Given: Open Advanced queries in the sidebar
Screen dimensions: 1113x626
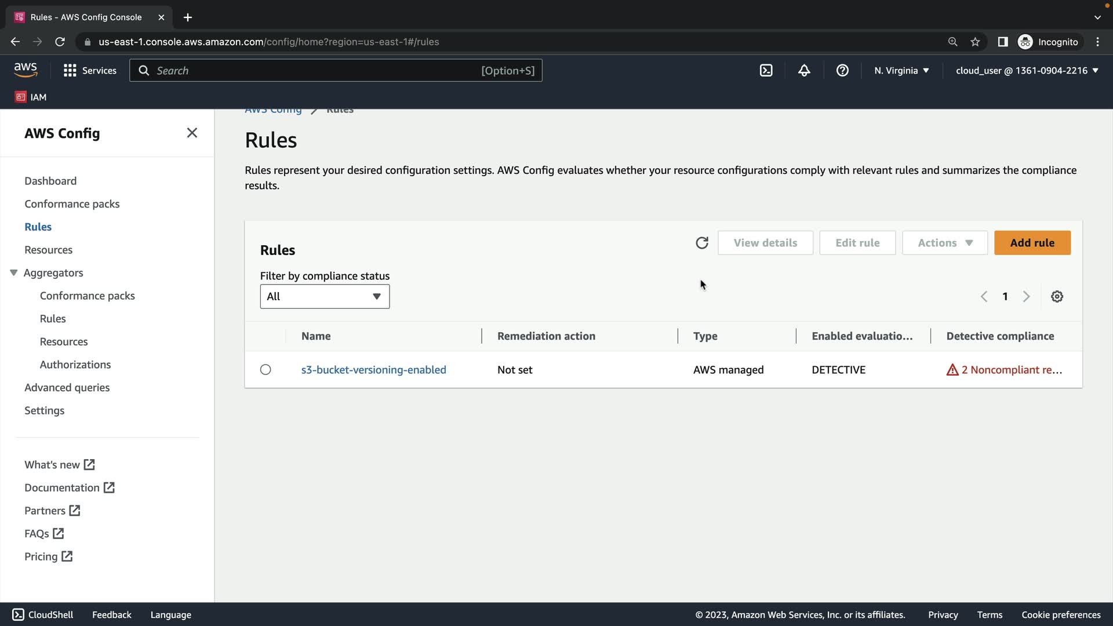Looking at the screenshot, I should click(x=67, y=388).
